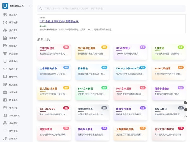The image size is (190, 142).
Task: Open 最新工具 in the sidebar
Action: [13, 15]
